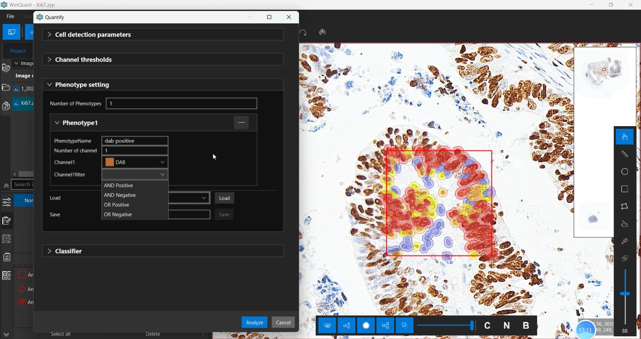Select the ruler measurement tool
Screen dimensions: 641x339
point(624,154)
